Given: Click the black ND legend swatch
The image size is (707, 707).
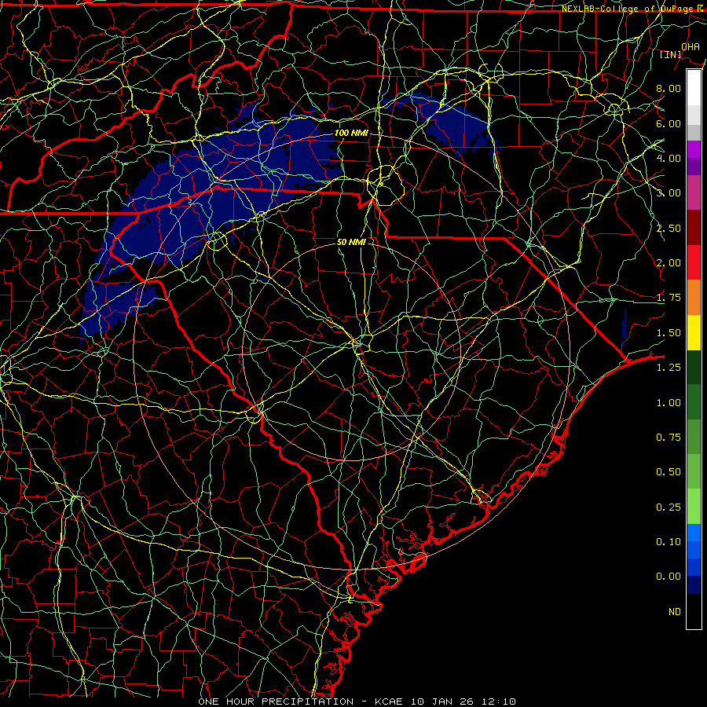Looking at the screenshot, I should [694, 611].
